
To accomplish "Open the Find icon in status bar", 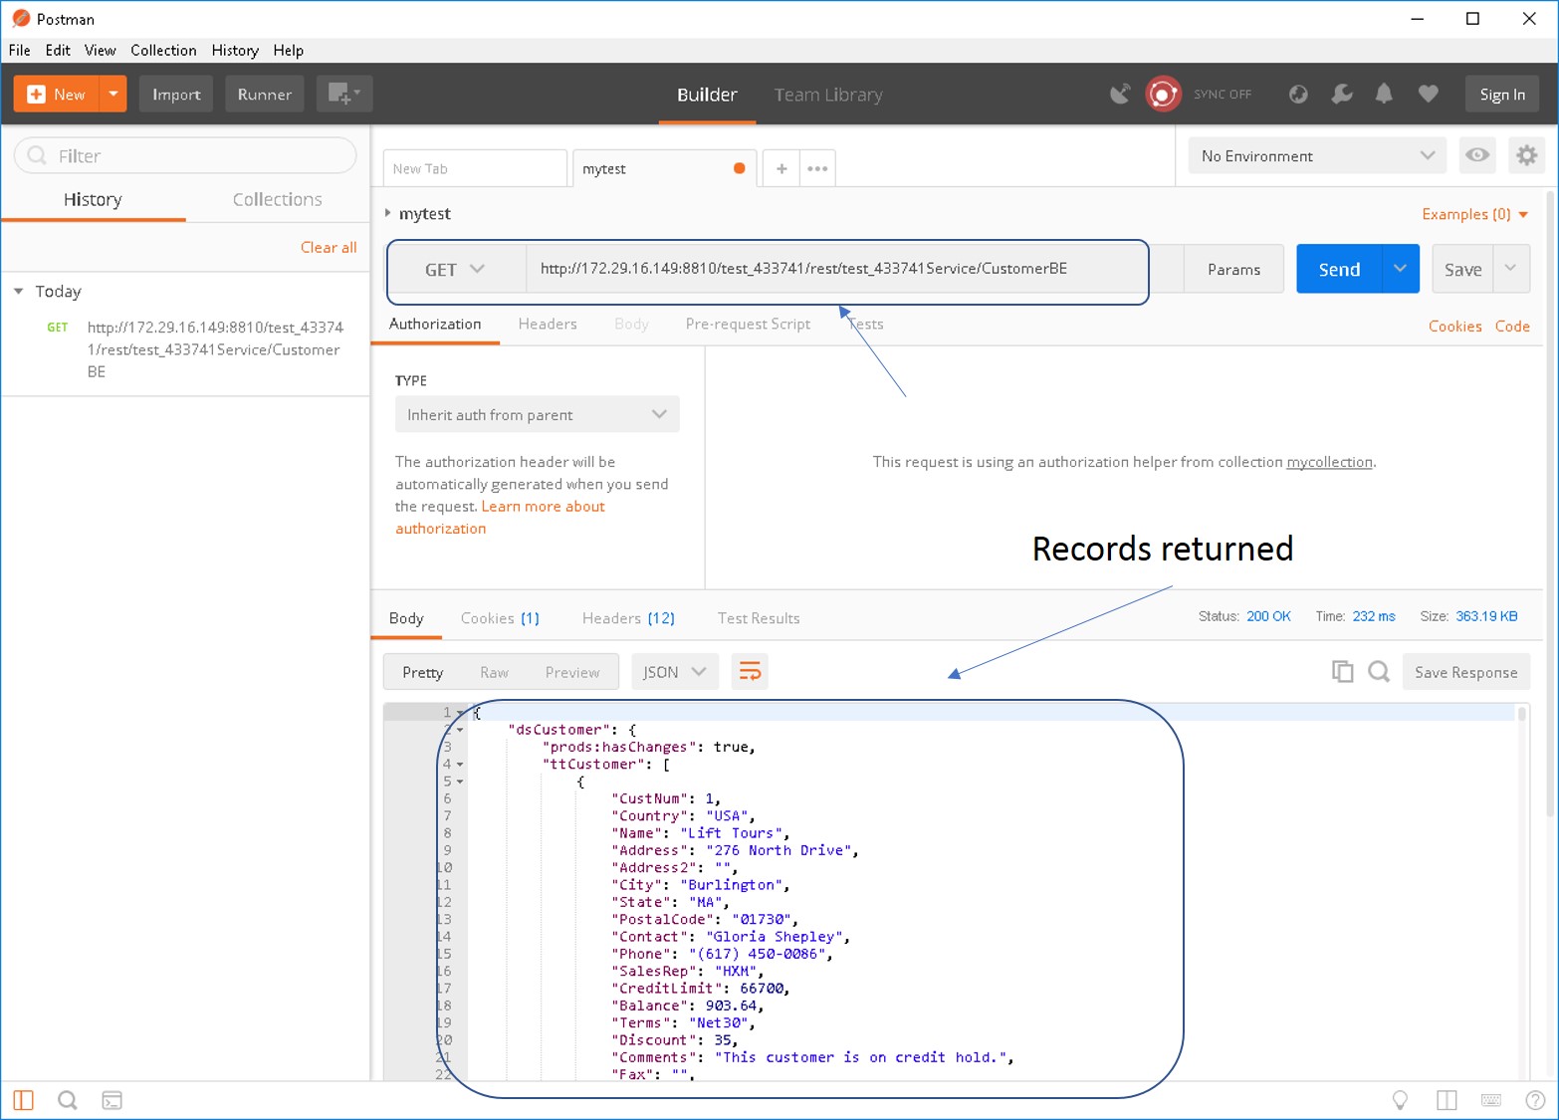I will tap(68, 1100).
